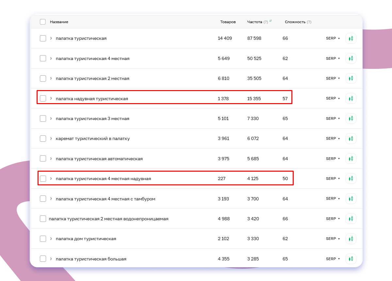Click keyword 'палатка туристическая 4 местная' text
This screenshot has height=281, width=392.
[x=92, y=59]
